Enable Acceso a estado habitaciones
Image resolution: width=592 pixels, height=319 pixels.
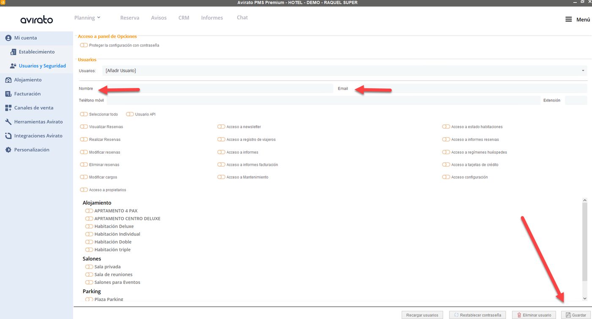tap(446, 126)
